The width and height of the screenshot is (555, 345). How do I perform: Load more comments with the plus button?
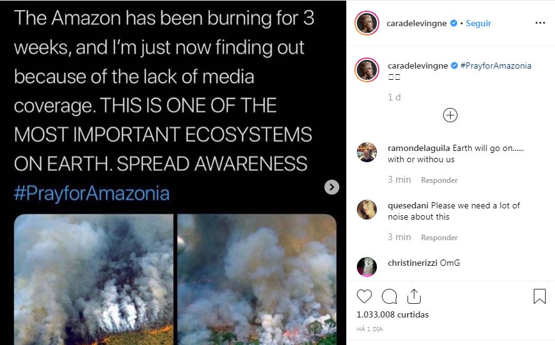[x=450, y=115]
